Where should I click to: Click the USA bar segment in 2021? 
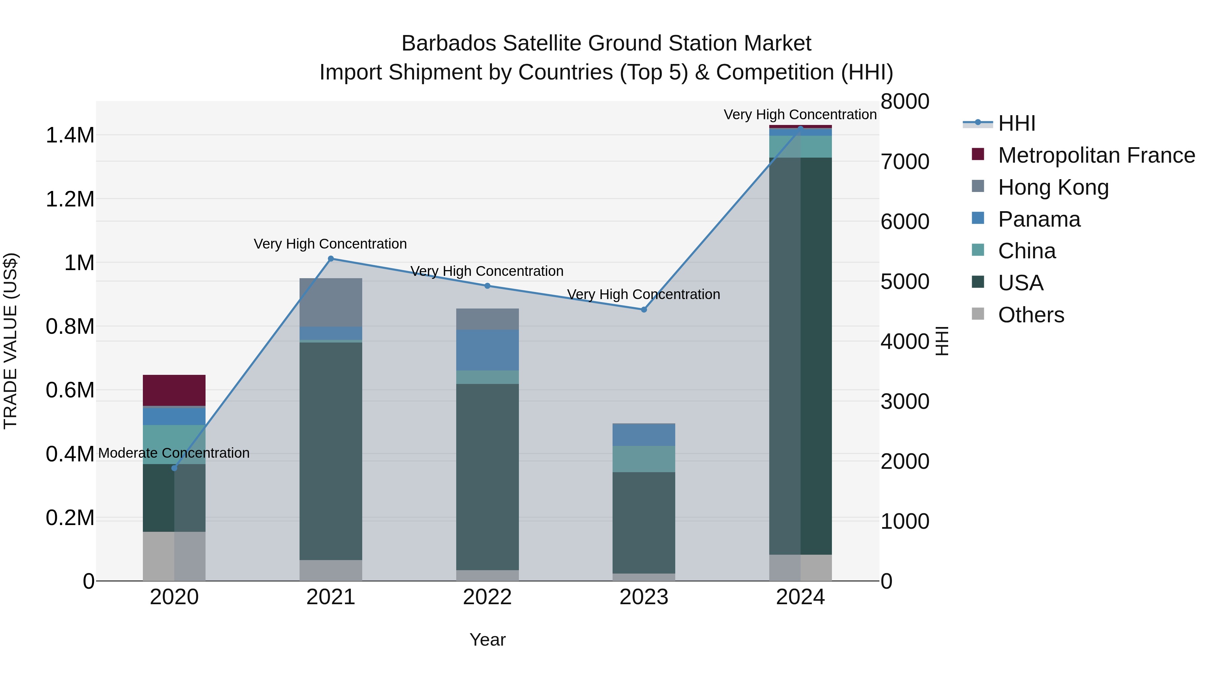tap(331, 451)
